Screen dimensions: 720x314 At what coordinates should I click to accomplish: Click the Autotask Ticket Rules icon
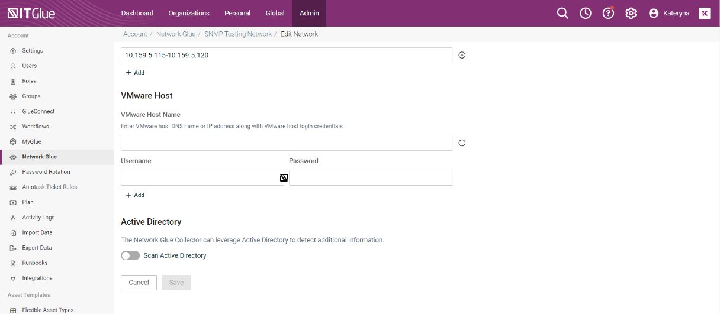tap(13, 187)
